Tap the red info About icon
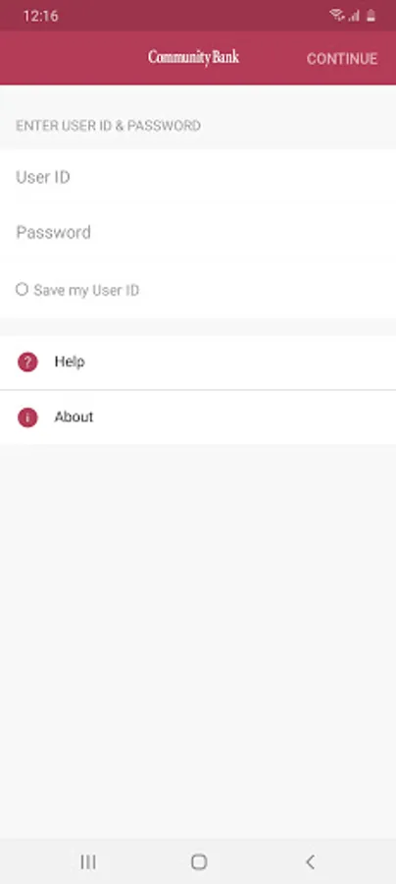 tap(27, 417)
